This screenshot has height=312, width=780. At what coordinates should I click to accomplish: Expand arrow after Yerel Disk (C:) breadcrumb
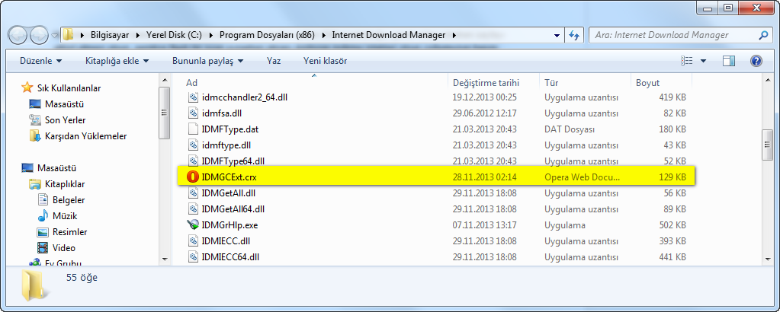coord(210,35)
